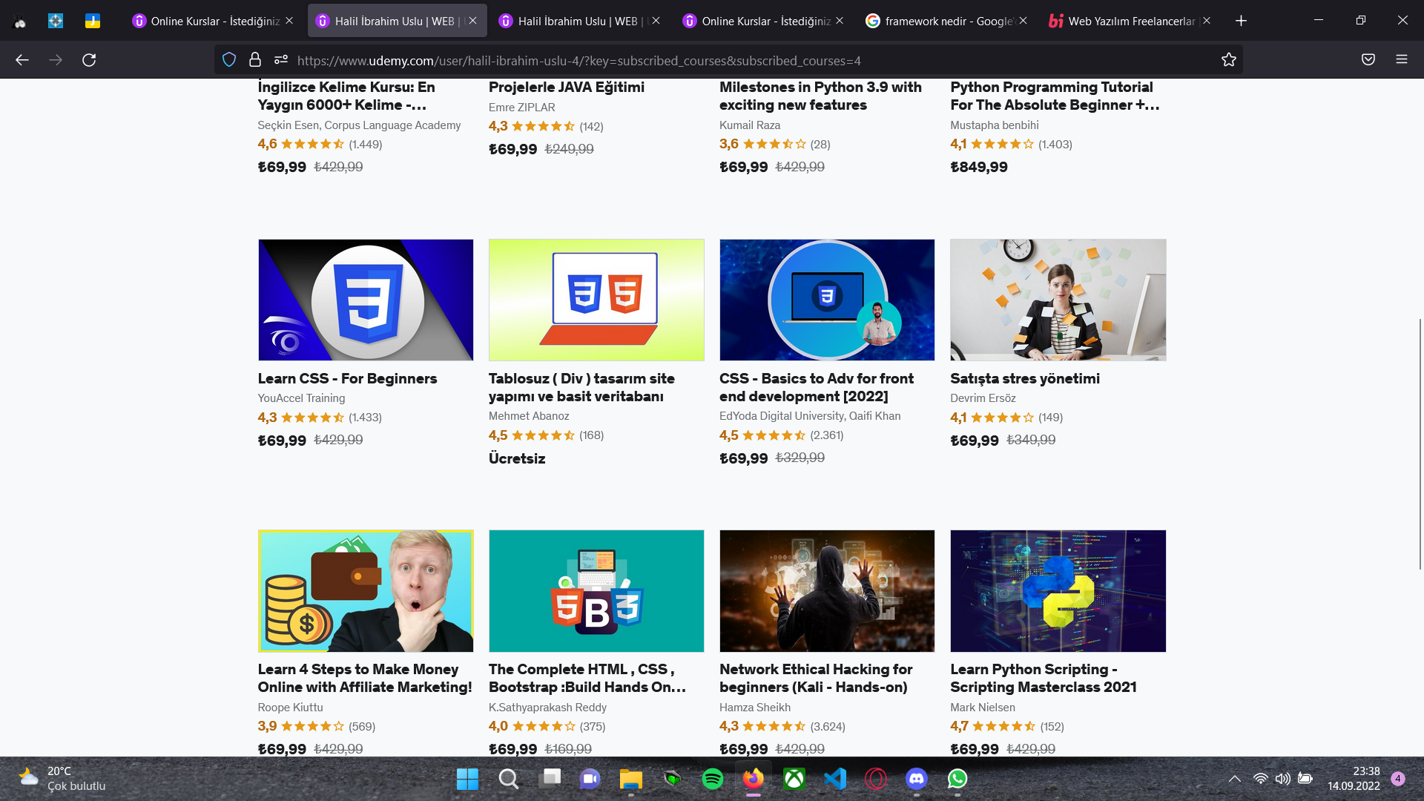Screen dimensions: 1424x801
Task: Open Python Programming Tutorial course title
Action: [1055, 96]
